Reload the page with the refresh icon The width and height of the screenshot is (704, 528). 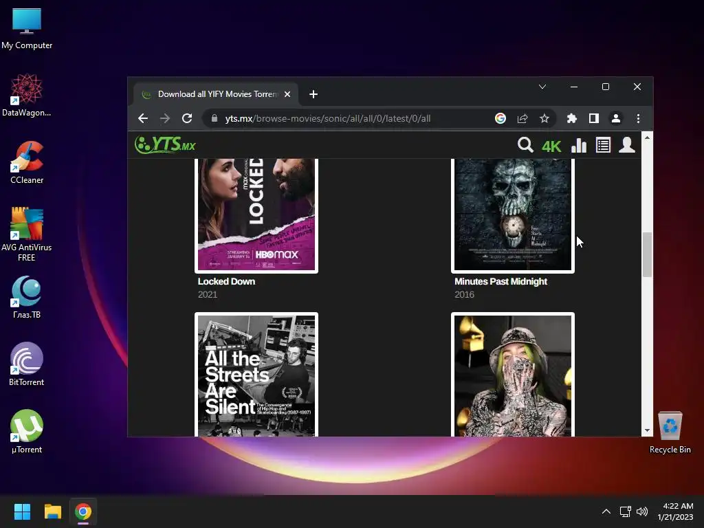tap(187, 118)
